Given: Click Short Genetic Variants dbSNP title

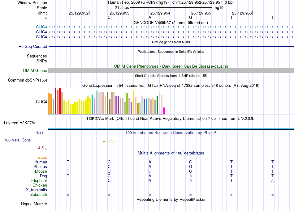Looking at the screenshot, I should click(x=171, y=76).
